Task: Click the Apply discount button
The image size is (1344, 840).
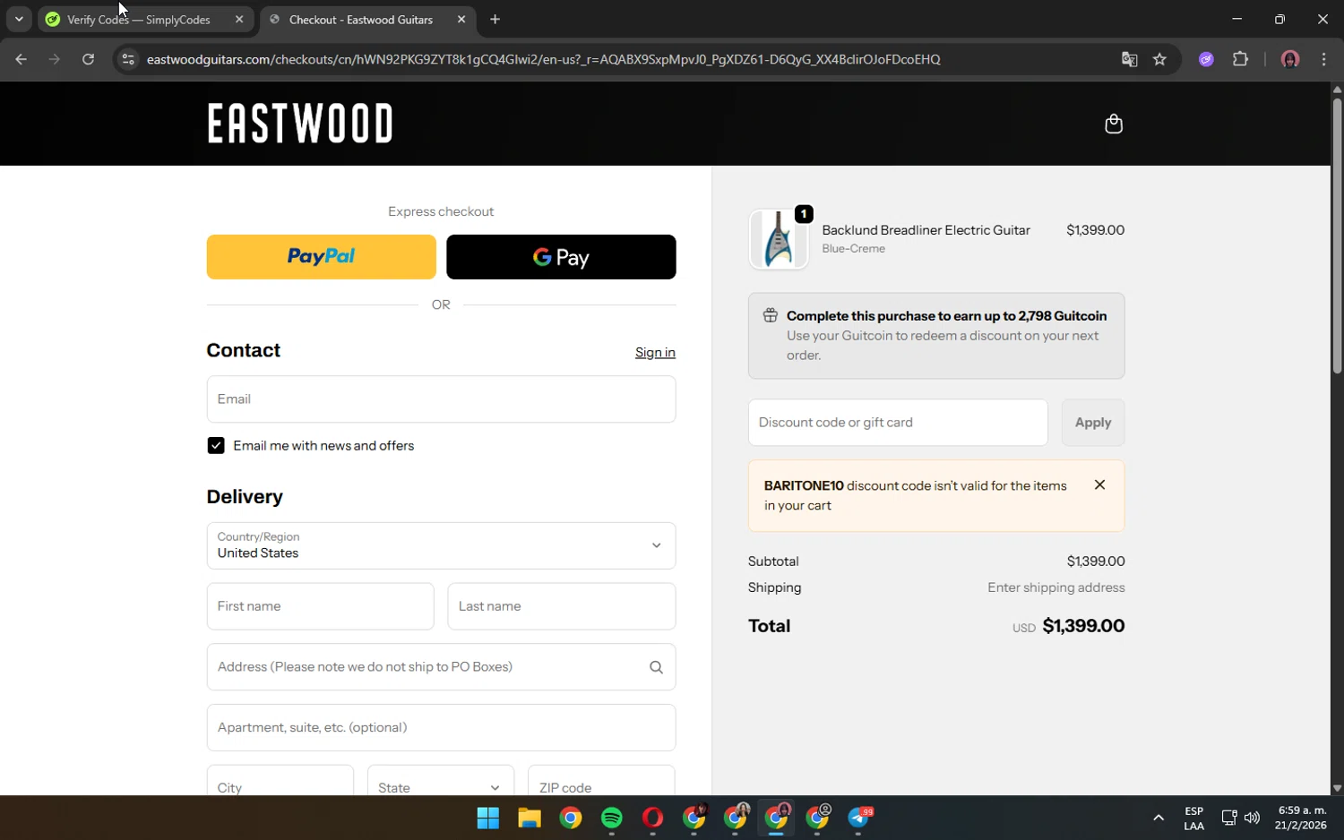Action: coord(1093,423)
